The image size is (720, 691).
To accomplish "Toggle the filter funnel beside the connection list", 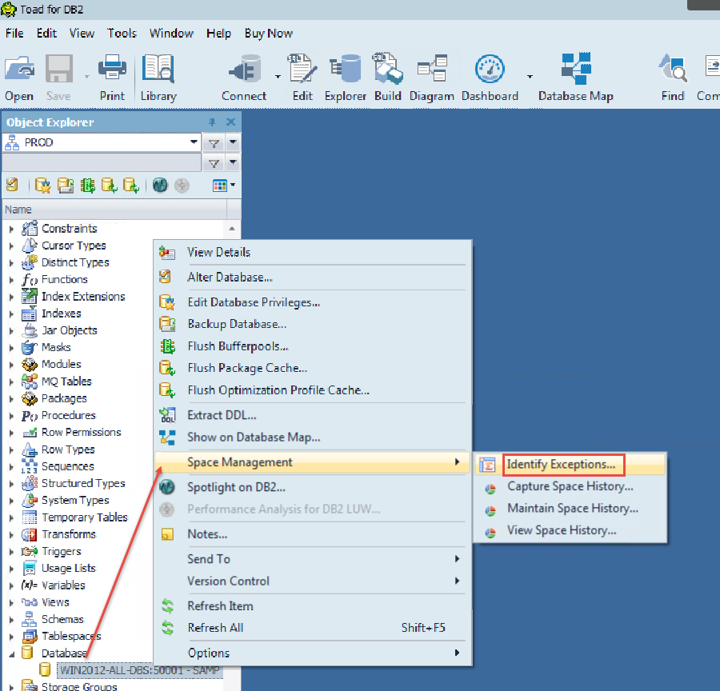I will point(213,142).
